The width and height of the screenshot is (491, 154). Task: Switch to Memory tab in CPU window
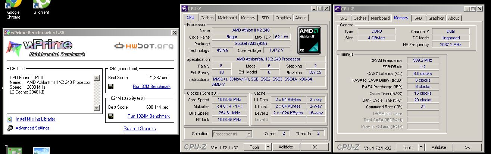coord(248,18)
